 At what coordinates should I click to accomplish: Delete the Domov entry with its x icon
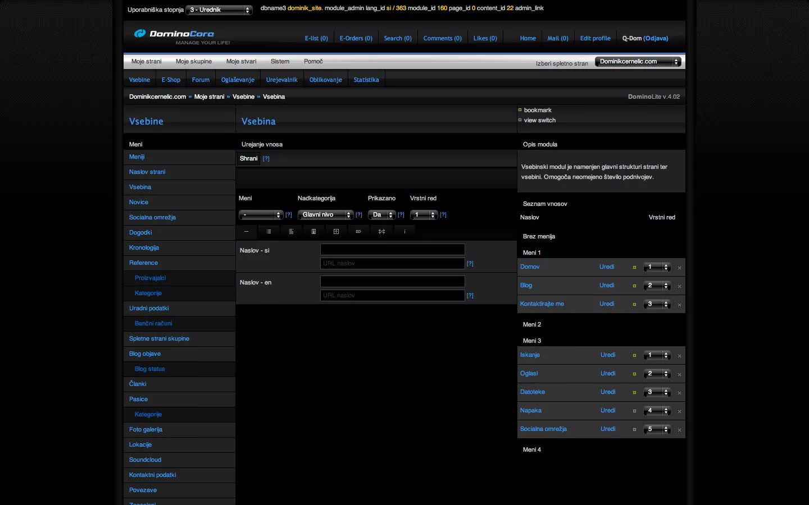679,268
